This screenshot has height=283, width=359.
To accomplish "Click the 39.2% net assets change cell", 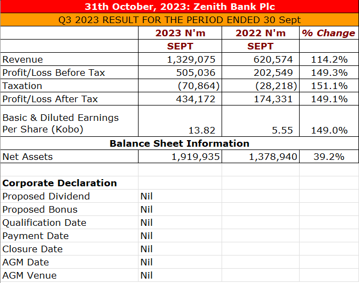I will coord(329,157).
